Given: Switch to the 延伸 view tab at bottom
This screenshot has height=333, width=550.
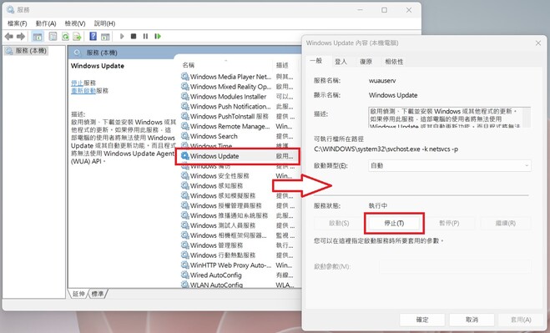Looking at the screenshot, I should [x=78, y=293].
